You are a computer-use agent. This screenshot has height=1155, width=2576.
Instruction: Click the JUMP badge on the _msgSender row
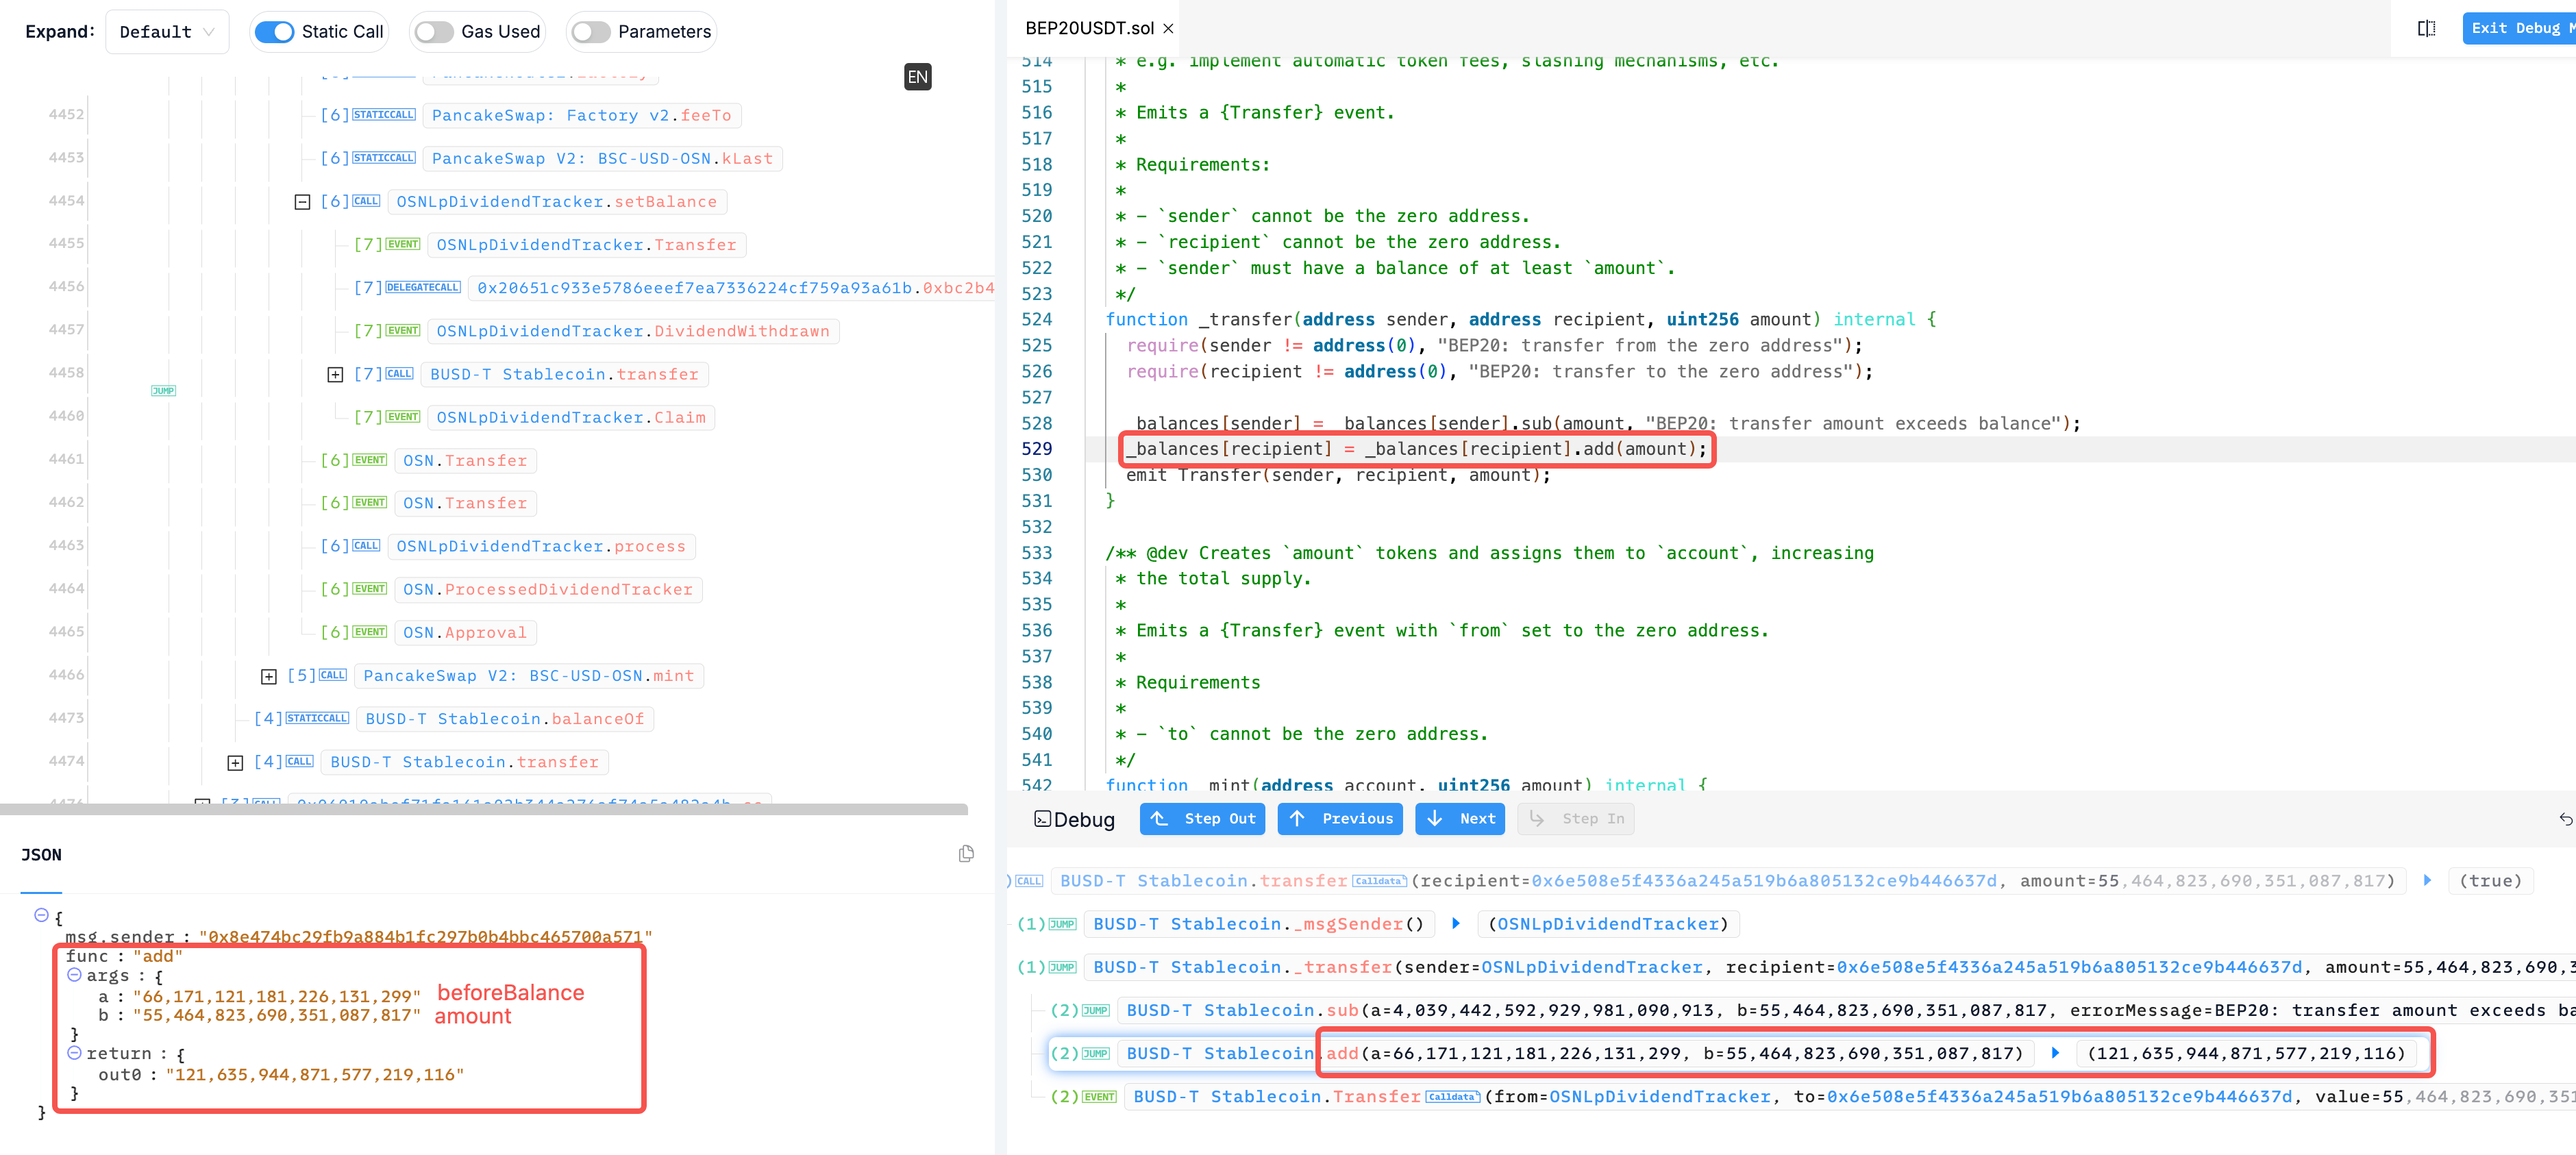pos(1062,924)
